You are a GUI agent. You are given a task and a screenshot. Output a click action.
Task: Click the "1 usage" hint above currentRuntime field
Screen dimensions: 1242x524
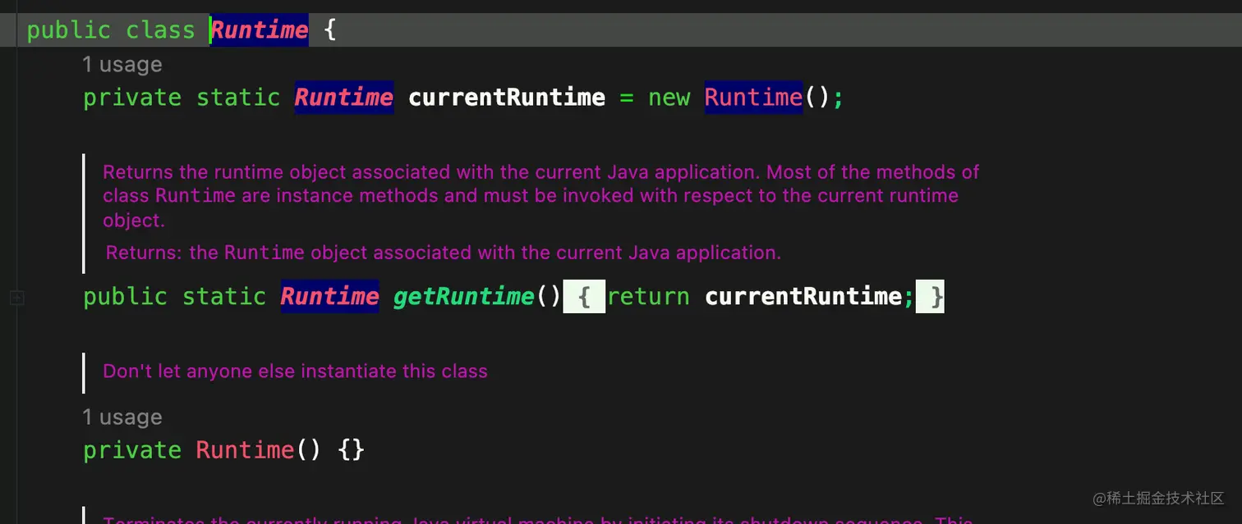(x=122, y=64)
